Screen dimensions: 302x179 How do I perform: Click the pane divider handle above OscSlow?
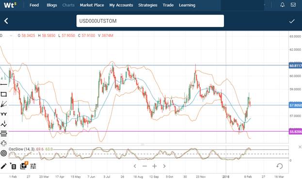(143, 144)
